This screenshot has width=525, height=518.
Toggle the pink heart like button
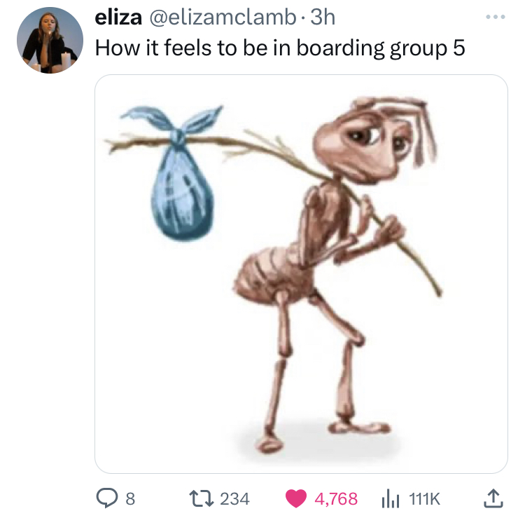[296, 498]
